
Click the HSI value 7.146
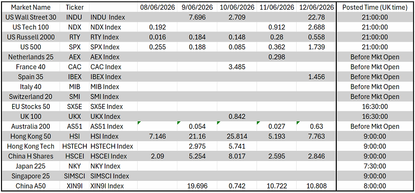point(157,137)
